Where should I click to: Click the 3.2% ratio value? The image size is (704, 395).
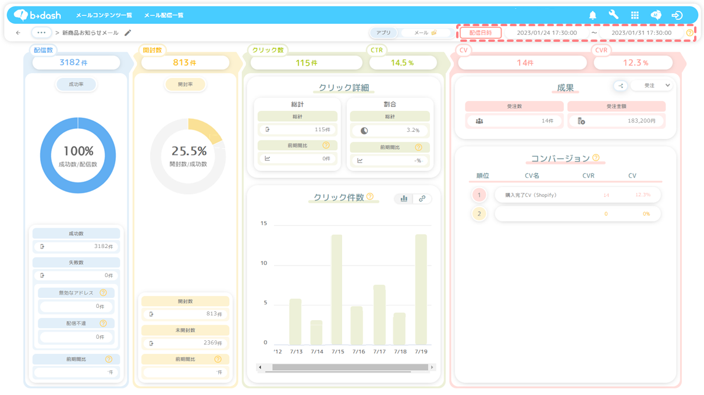[413, 131]
